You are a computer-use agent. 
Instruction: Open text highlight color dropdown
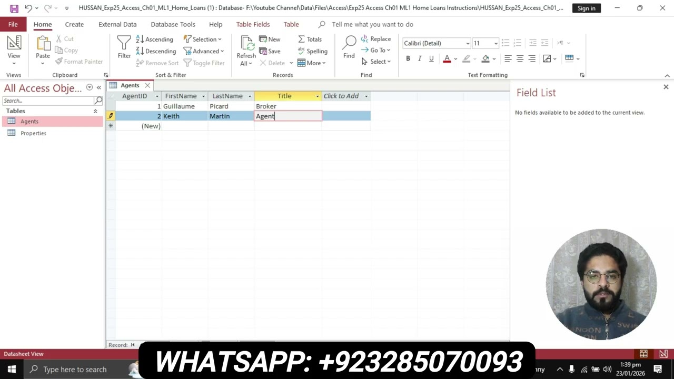tap(474, 59)
